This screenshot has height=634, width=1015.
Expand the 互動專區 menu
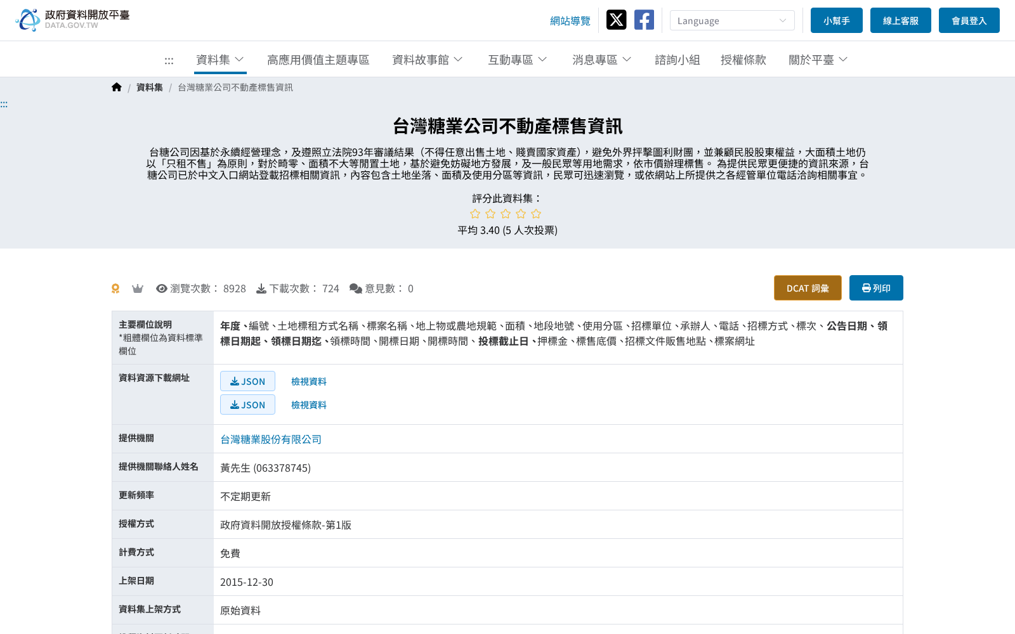coord(518,60)
